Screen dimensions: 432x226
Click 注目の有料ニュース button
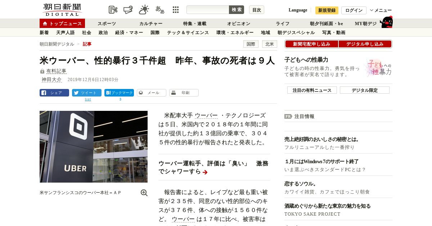click(x=312, y=90)
